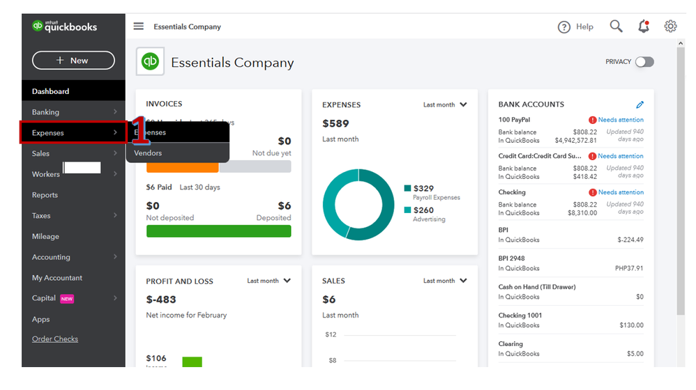Click Help text in header
696x390 pixels.
[584, 26]
